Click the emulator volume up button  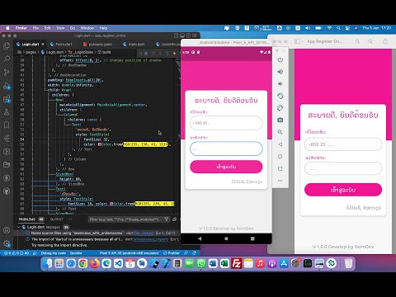(x=280, y=72)
